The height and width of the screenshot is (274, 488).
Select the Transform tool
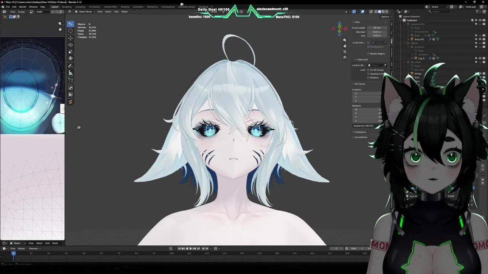click(x=71, y=59)
